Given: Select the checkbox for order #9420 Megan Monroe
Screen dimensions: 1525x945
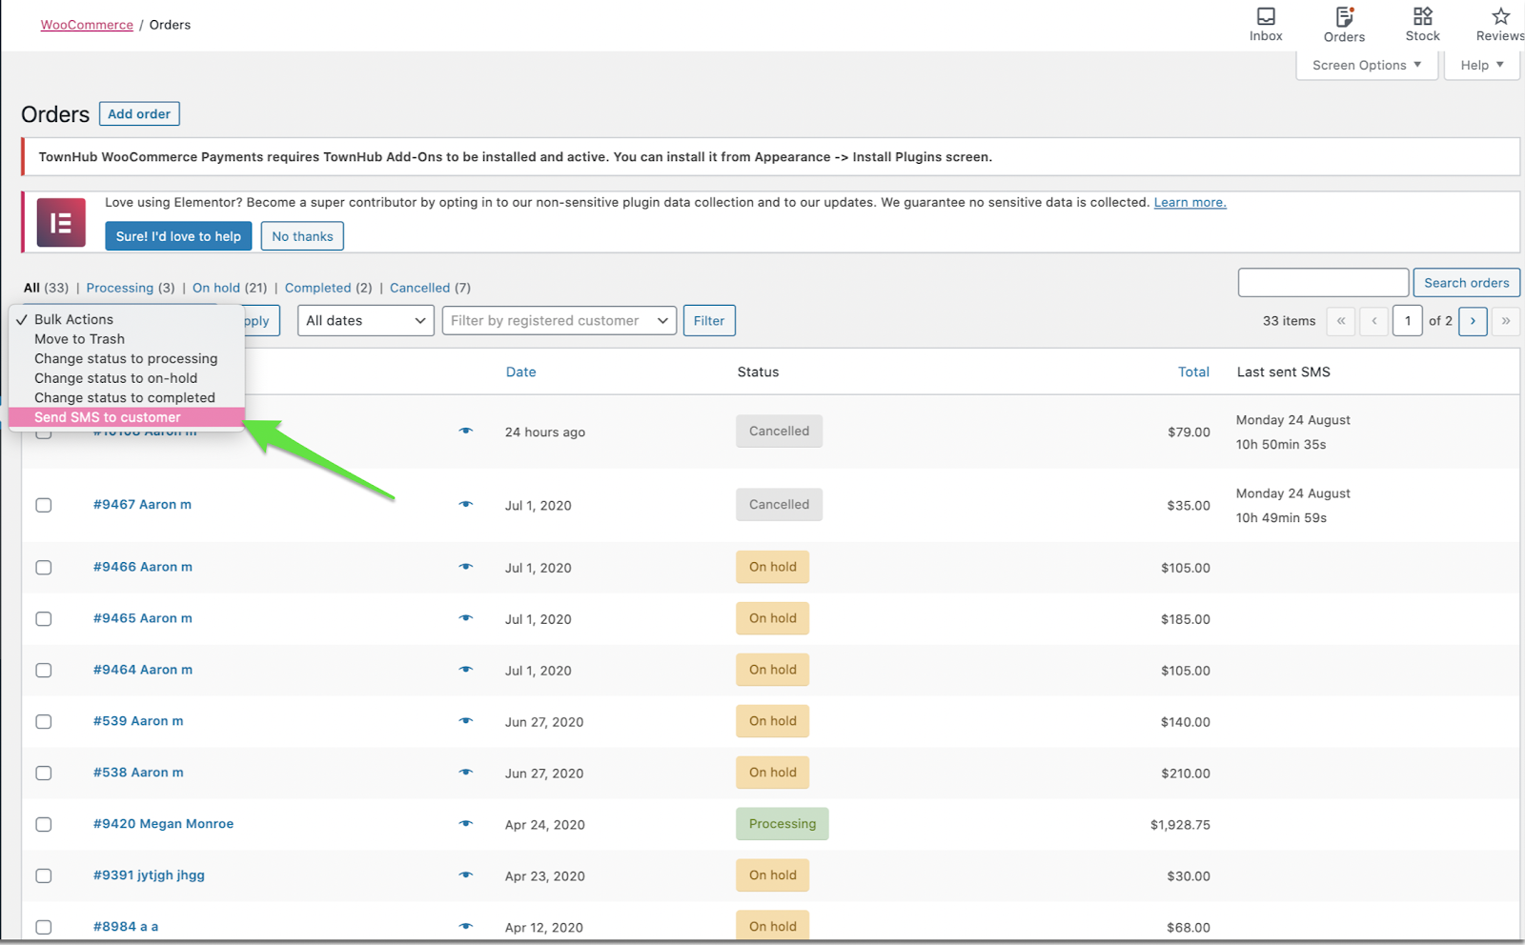Looking at the screenshot, I should [x=44, y=825].
